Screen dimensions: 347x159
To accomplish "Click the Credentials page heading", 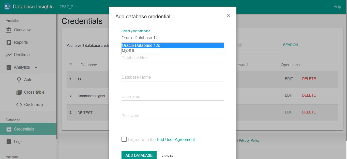I will pos(82,21).
